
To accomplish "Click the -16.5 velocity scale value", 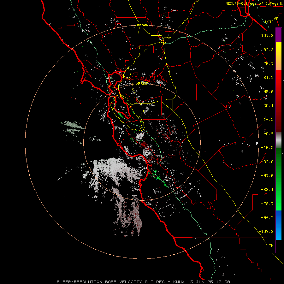I will (267, 148).
